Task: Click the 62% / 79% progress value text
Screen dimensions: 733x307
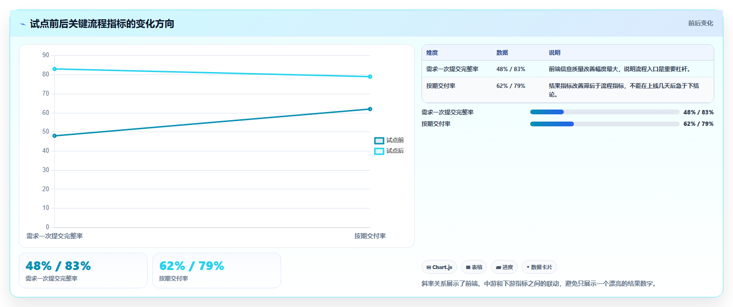Action: point(698,124)
